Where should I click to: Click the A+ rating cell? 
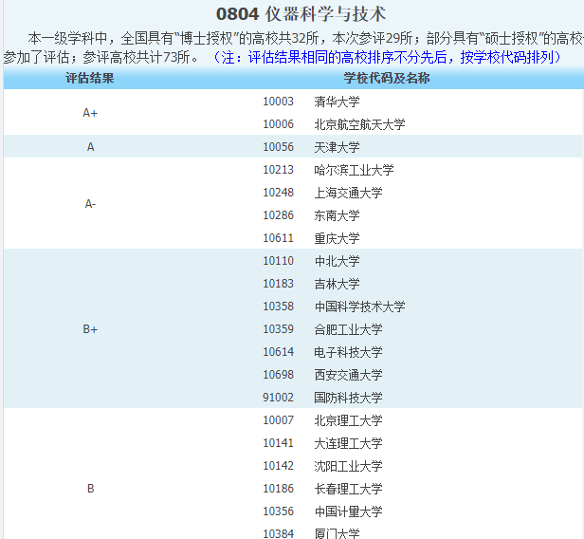pyautogui.click(x=90, y=113)
